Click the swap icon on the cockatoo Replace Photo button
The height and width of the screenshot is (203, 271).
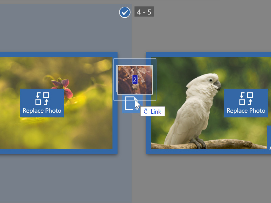(246, 98)
